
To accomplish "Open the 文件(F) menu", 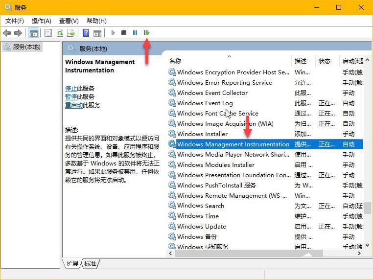I will click(x=15, y=21).
